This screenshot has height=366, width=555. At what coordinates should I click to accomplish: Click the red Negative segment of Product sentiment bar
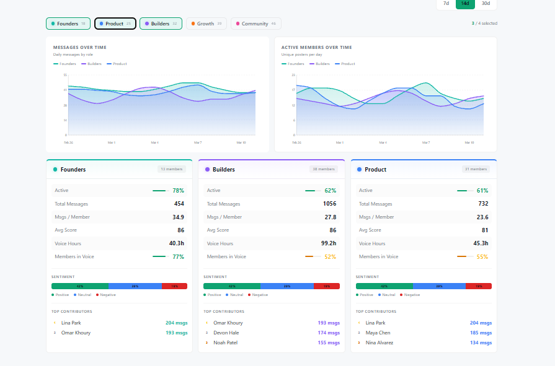(x=478, y=286)
